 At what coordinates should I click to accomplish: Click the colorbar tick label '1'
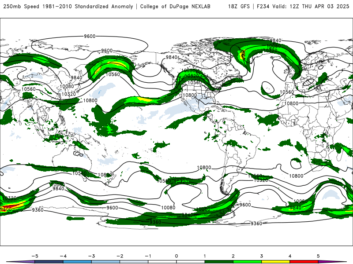205,256
